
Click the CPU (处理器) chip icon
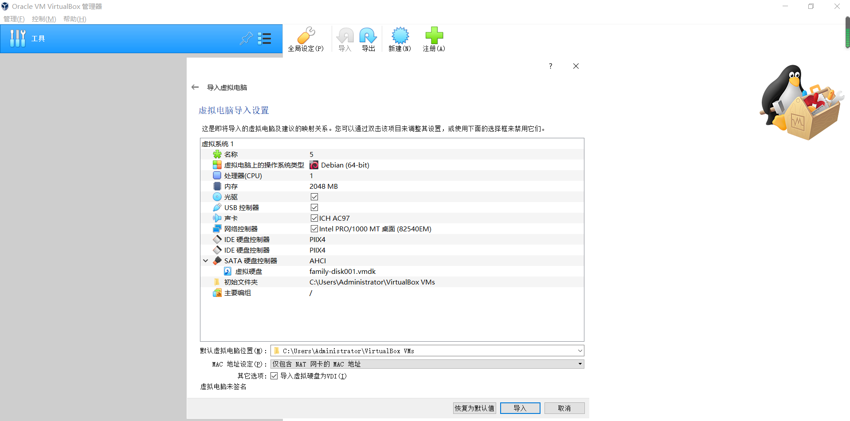click(217, 175)
